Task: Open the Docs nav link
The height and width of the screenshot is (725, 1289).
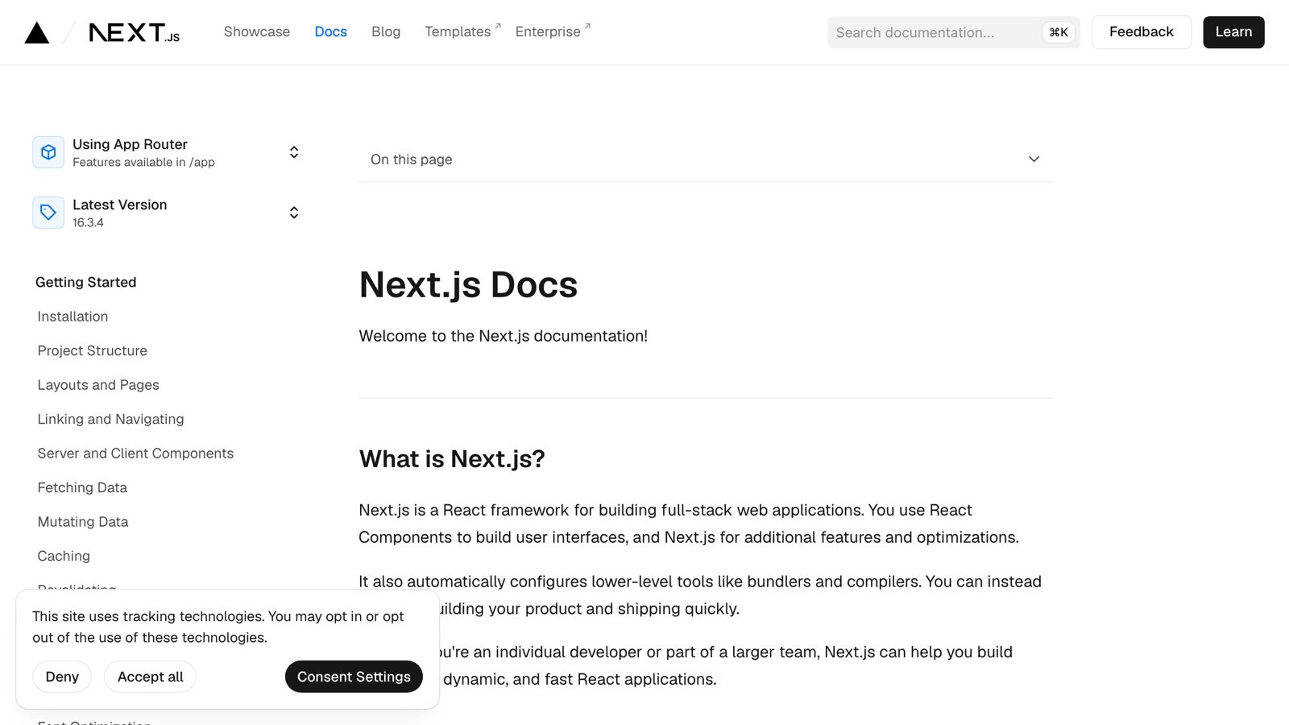Action: pos(330,31)
